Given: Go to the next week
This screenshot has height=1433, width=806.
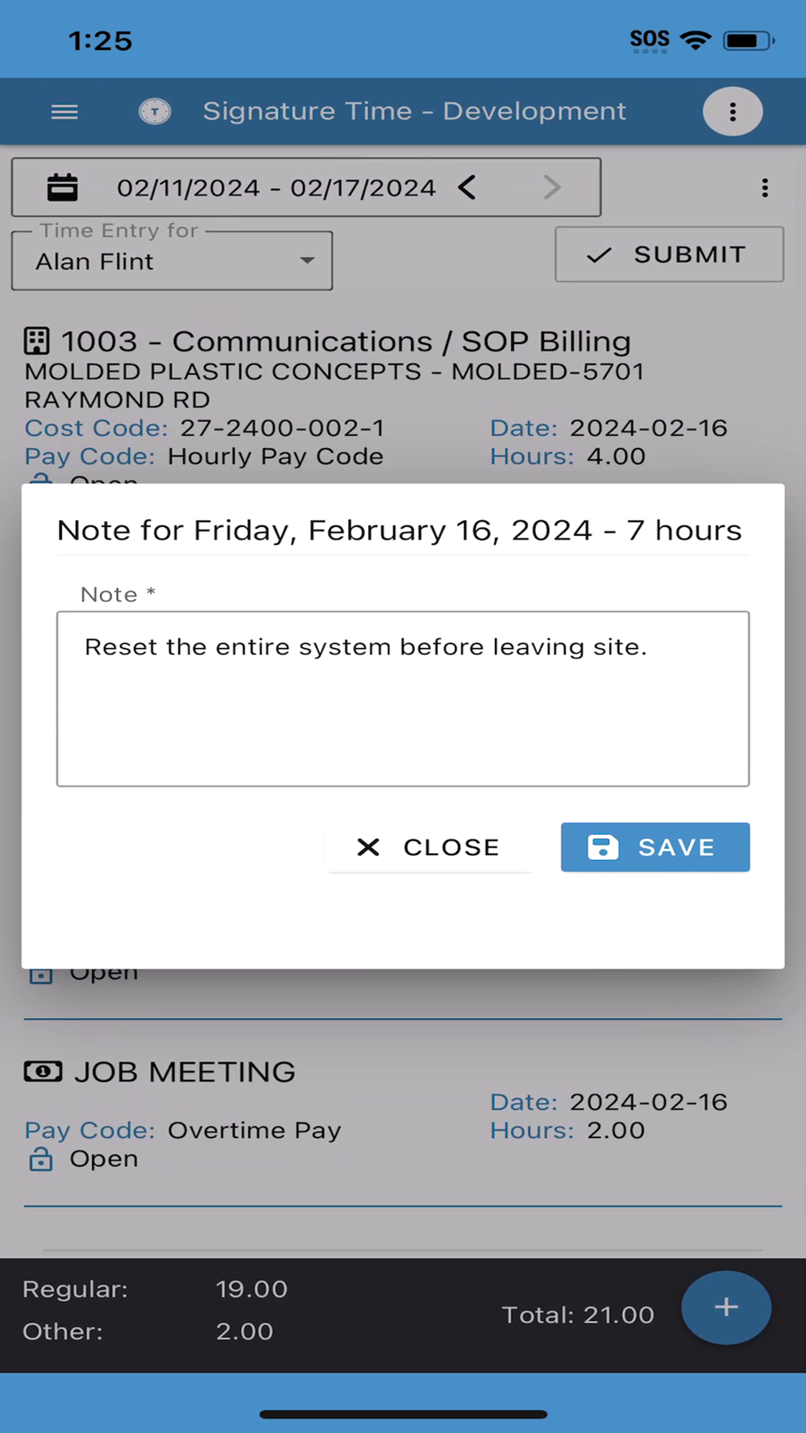Looking at the screenshot, I should click(551, 188).
